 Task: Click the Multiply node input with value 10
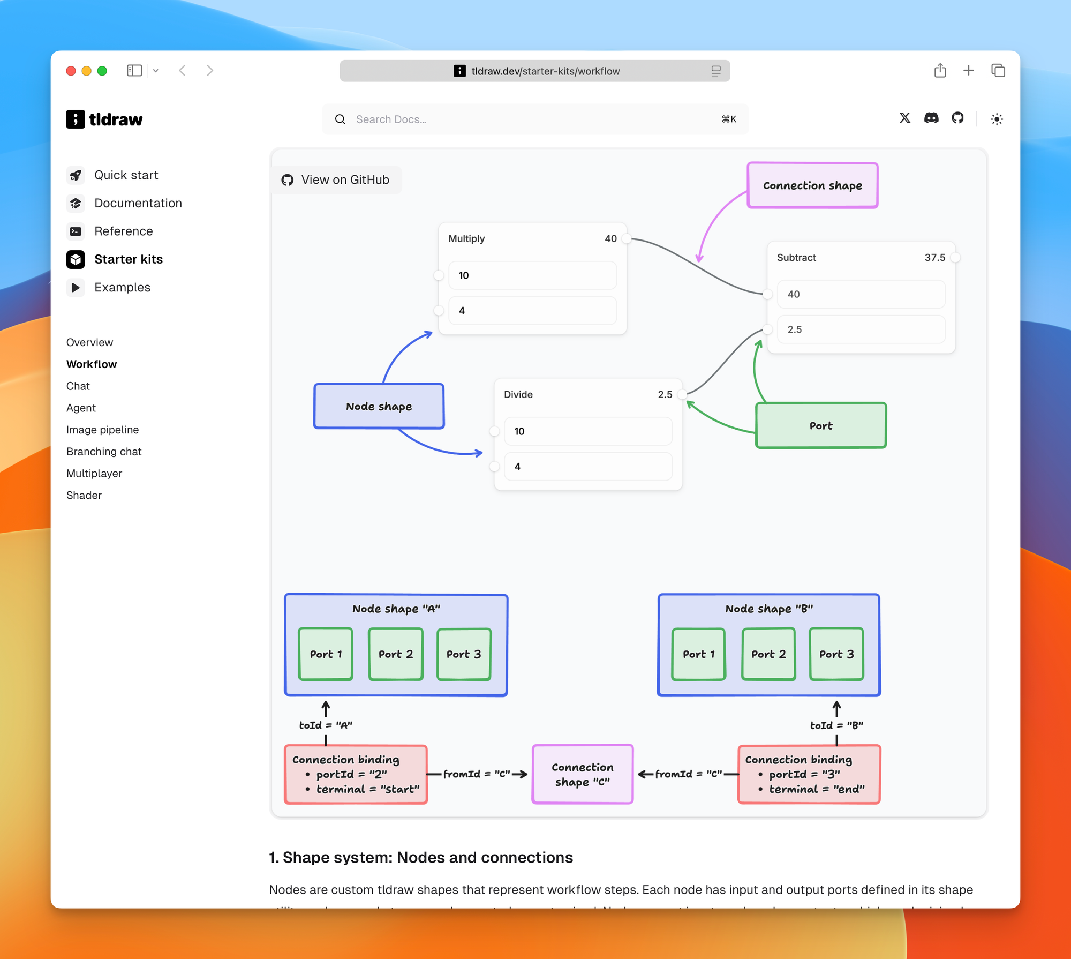(532, 275)
